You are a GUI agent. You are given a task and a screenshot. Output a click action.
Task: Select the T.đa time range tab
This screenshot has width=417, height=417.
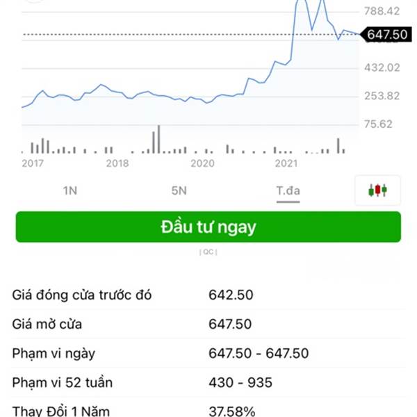(288, 190)
